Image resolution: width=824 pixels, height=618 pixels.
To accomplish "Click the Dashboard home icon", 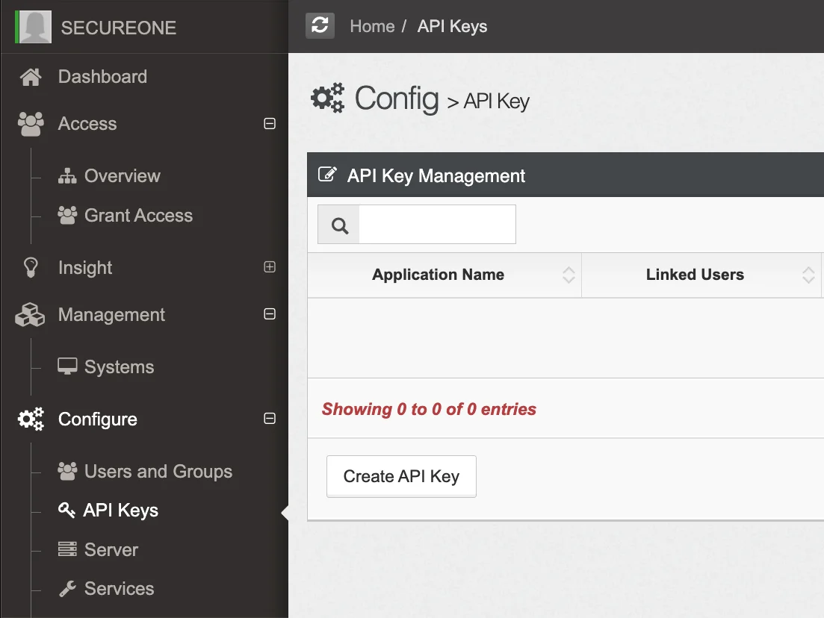I will pyautogui.click(x=31, y=77).
